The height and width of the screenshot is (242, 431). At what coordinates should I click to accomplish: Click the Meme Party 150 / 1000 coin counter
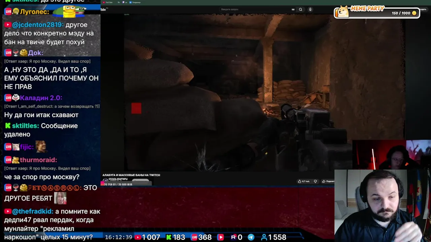[x=404, y=13]
